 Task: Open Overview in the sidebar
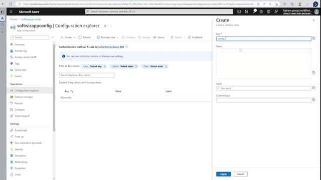tap(20, 44)
